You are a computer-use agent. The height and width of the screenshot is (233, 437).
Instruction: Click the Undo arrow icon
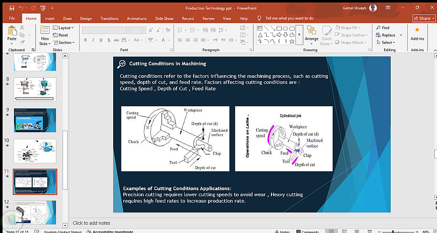click(x=21, y=8)
